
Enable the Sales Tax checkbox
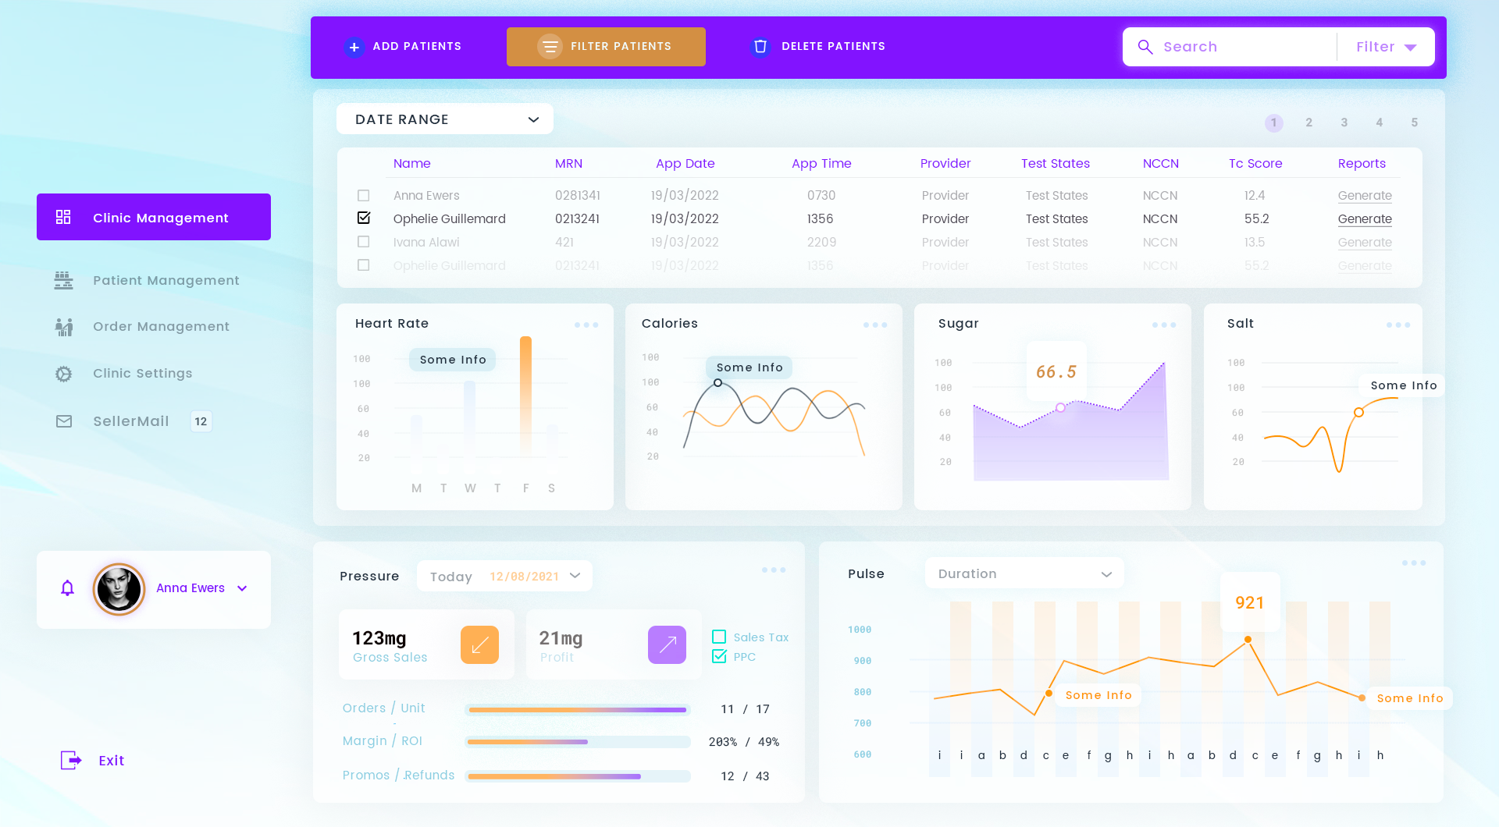tap(719, 637)
